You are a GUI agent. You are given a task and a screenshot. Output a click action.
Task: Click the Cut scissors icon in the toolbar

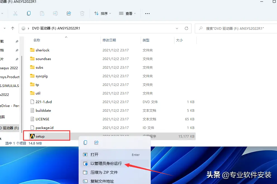pos(15,13)
